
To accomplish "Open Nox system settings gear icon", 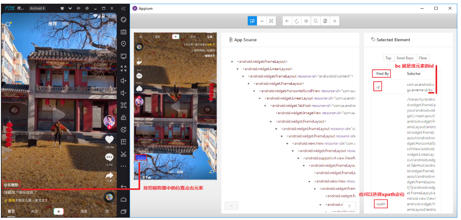I will tap(87, 8).
